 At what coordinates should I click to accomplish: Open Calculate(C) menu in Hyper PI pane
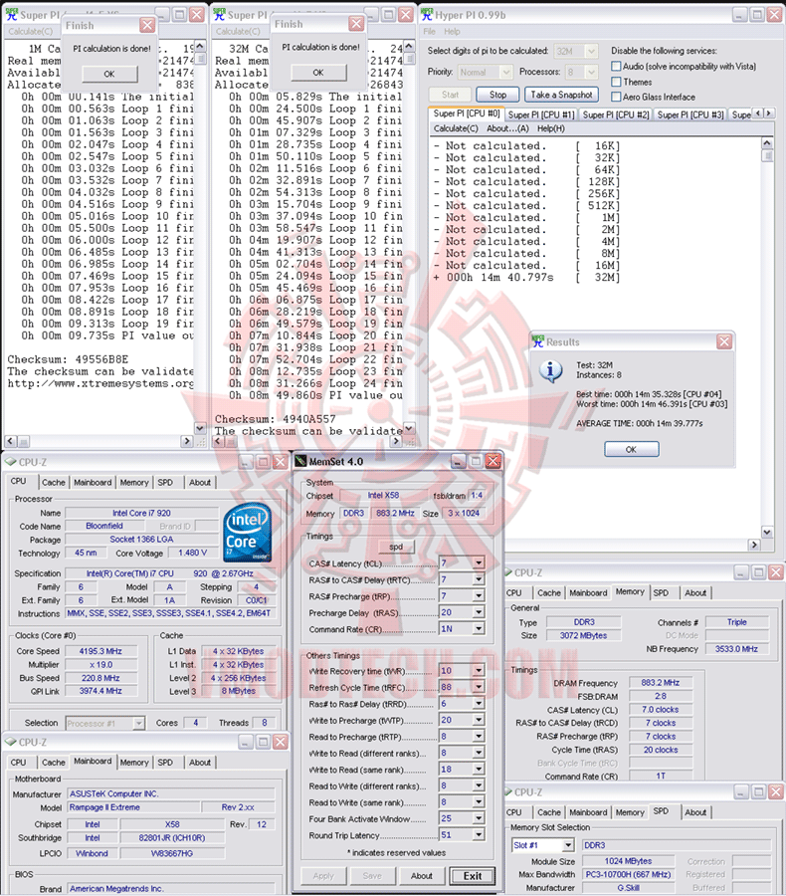pyautogui.click(x=456, y=128)
